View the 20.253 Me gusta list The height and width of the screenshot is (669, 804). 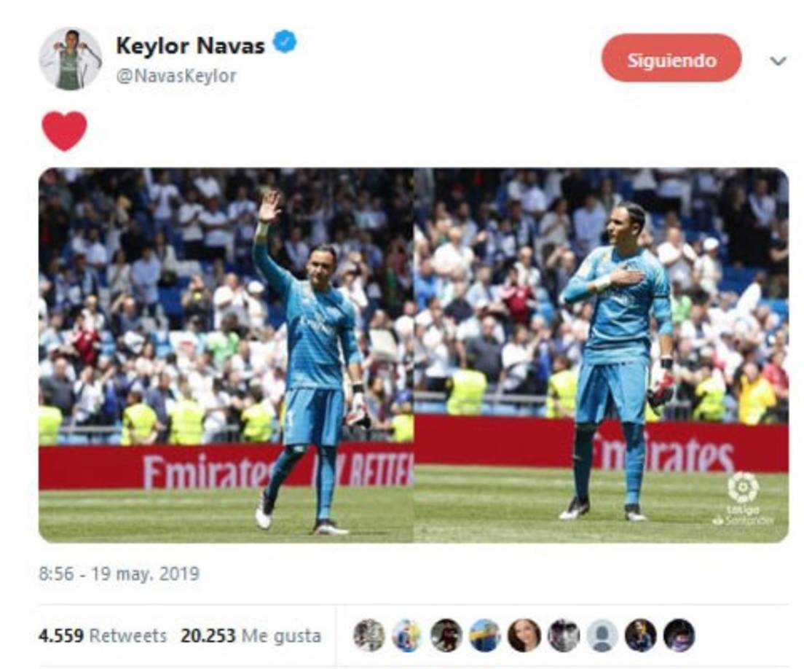251,635
